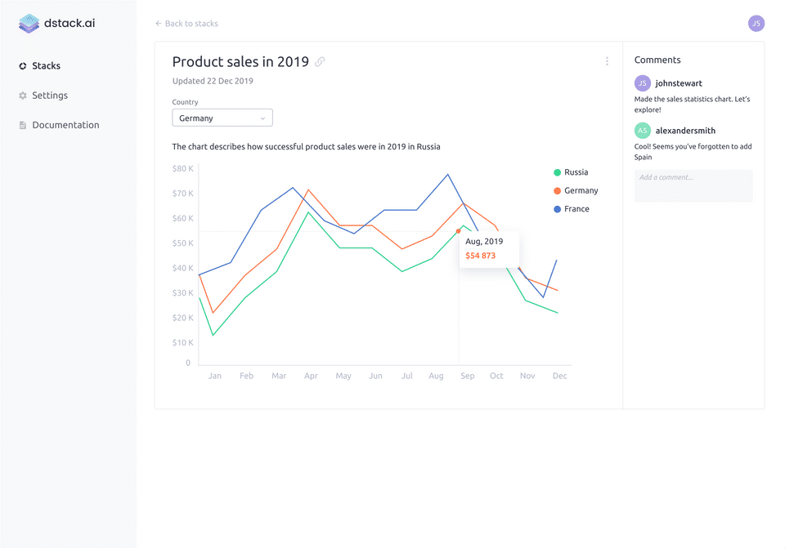This screenshot has height=548, width=785.
Task: Open the Country dropdown showing Germany
Action: point(222,118)
